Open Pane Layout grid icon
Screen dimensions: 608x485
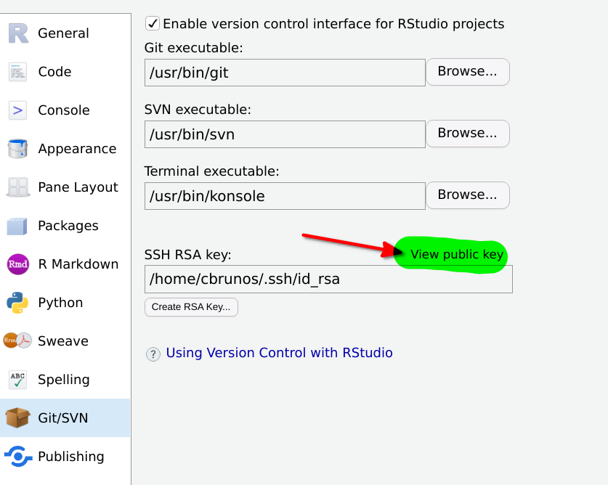[18, 187]
